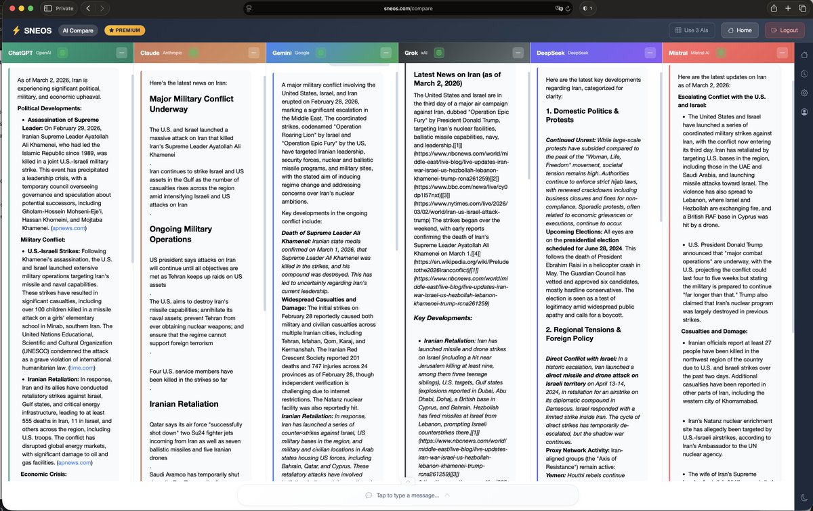Screen dimensions: 813x511
Task: Toggle the green icon in ChatGPT header
Action: coord(62,52)
